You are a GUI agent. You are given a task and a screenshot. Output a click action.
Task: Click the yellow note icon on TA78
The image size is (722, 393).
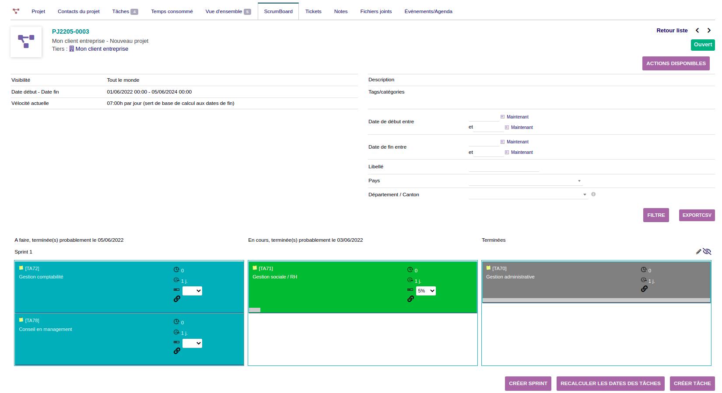point(21,320)
